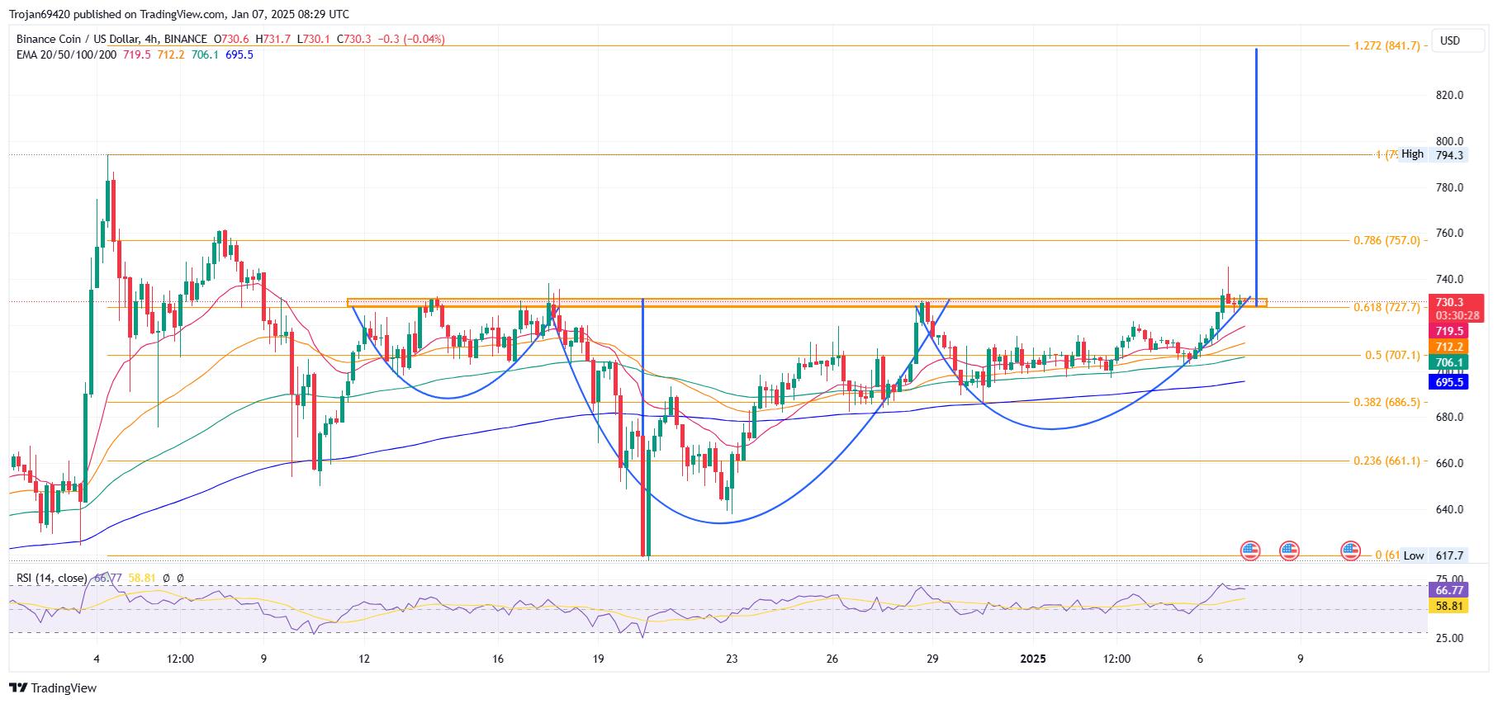Viewport: 1498px width, 704px height.
Task: Click the 640.0 price axis label
Action: (x=1449, y=509)
